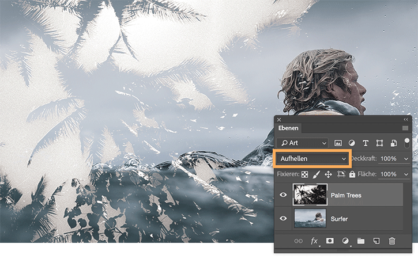Toggle the layer filtering switch on or off
Screen dimensions: 418x259
[x=407, y=143]
